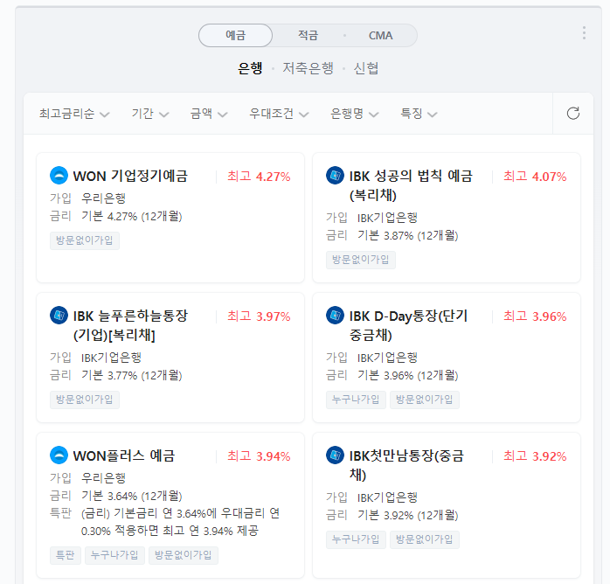The height and width of the screenshot is (584, 610).
Task: Click 방문없이가입 tag on IBK 늘푸른하늘통장
Action: point(85,400)
